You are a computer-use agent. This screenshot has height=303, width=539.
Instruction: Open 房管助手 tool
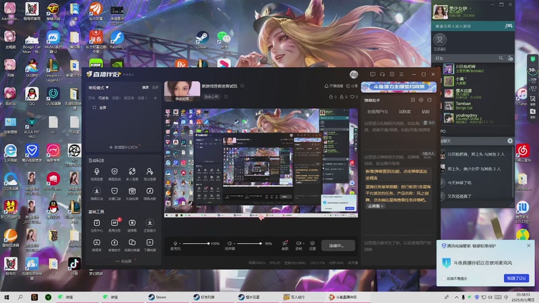[x=115, y=245]
